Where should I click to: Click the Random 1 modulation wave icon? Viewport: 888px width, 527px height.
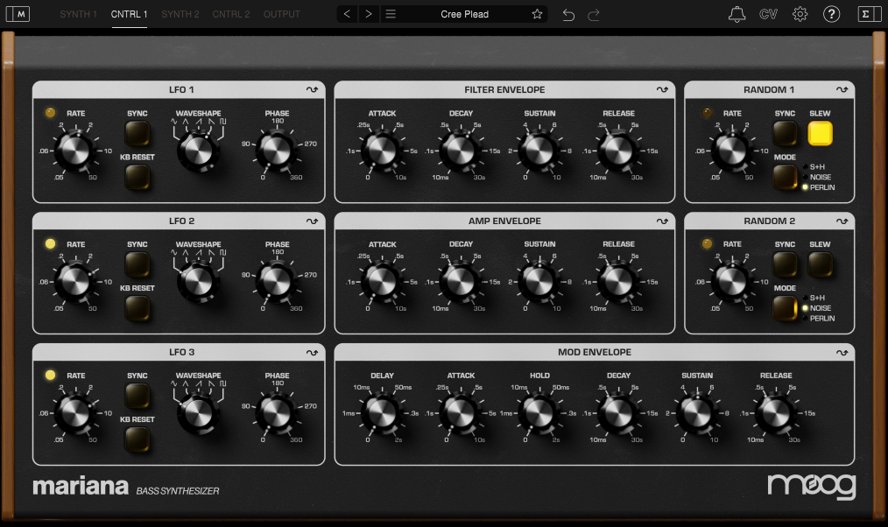842,89
